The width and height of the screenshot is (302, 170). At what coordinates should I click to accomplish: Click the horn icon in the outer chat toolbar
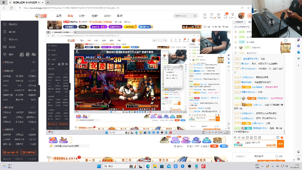click(x=239, y=138)
